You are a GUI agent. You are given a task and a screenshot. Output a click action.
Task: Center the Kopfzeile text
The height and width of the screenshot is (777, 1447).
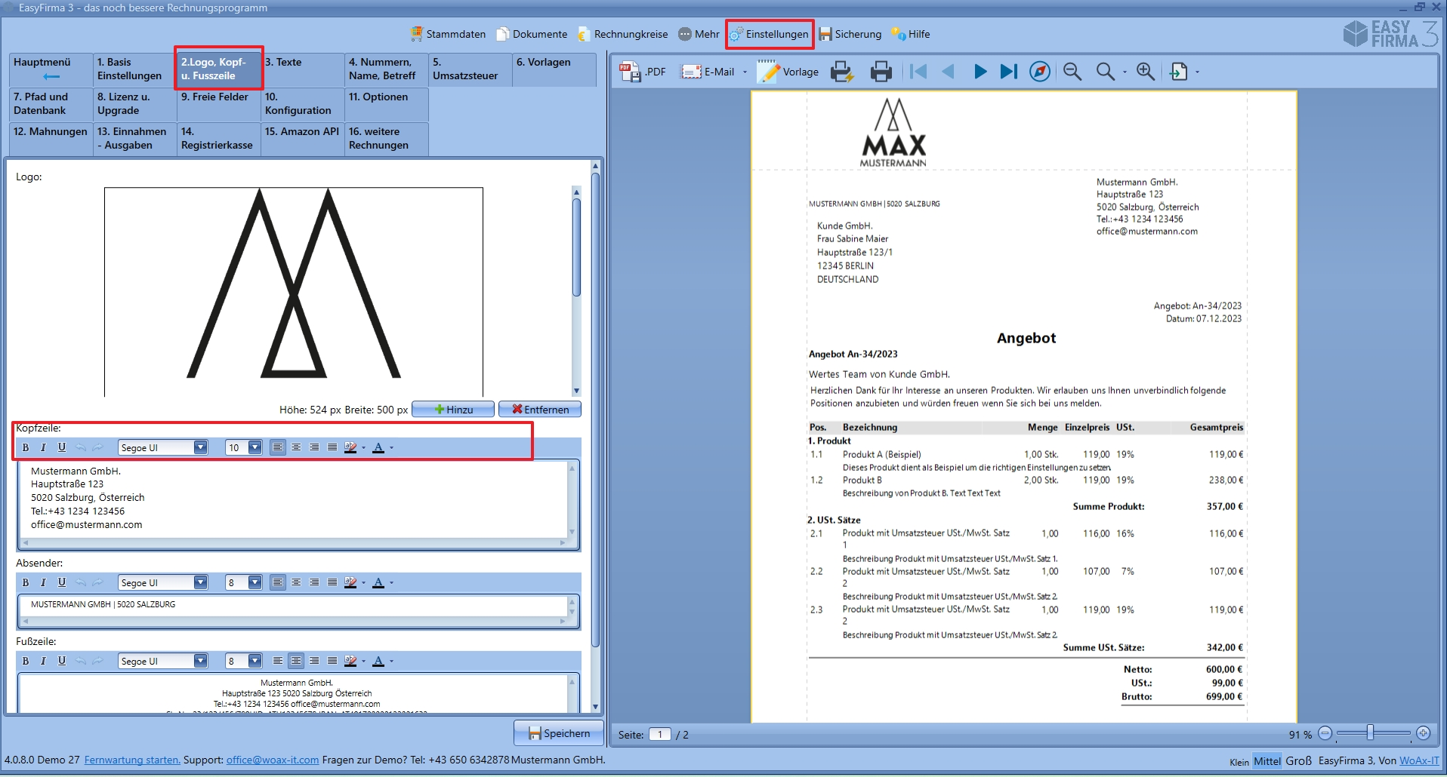pos(296,447)
